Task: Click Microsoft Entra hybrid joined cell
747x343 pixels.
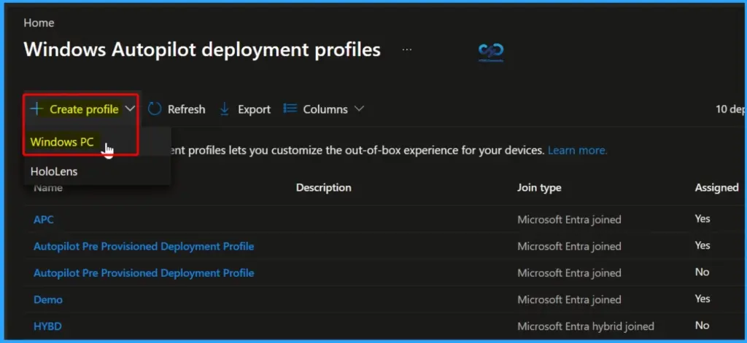Action: pos(586,326)
